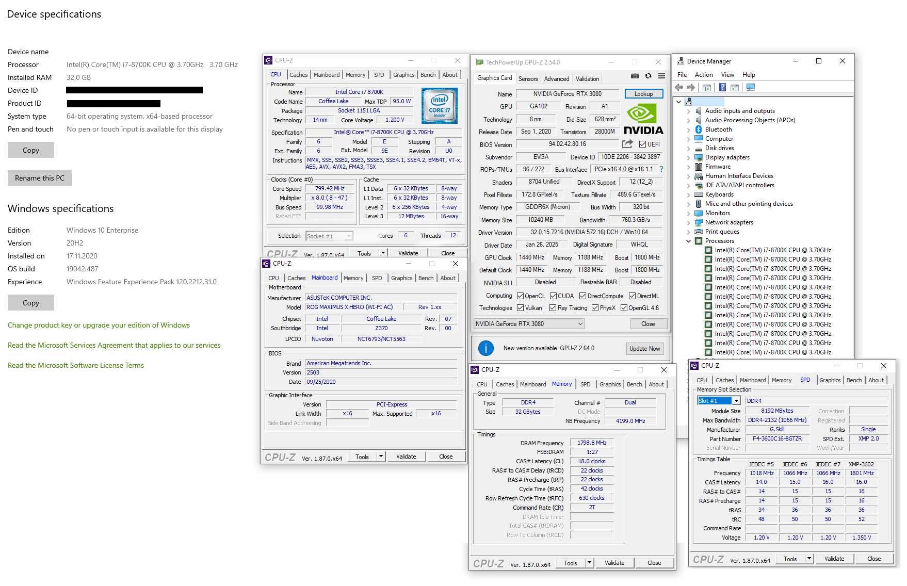Screen dimensions: 907x586
Task: Toggle the Vulkan checkbox
Action: (520, 308)
